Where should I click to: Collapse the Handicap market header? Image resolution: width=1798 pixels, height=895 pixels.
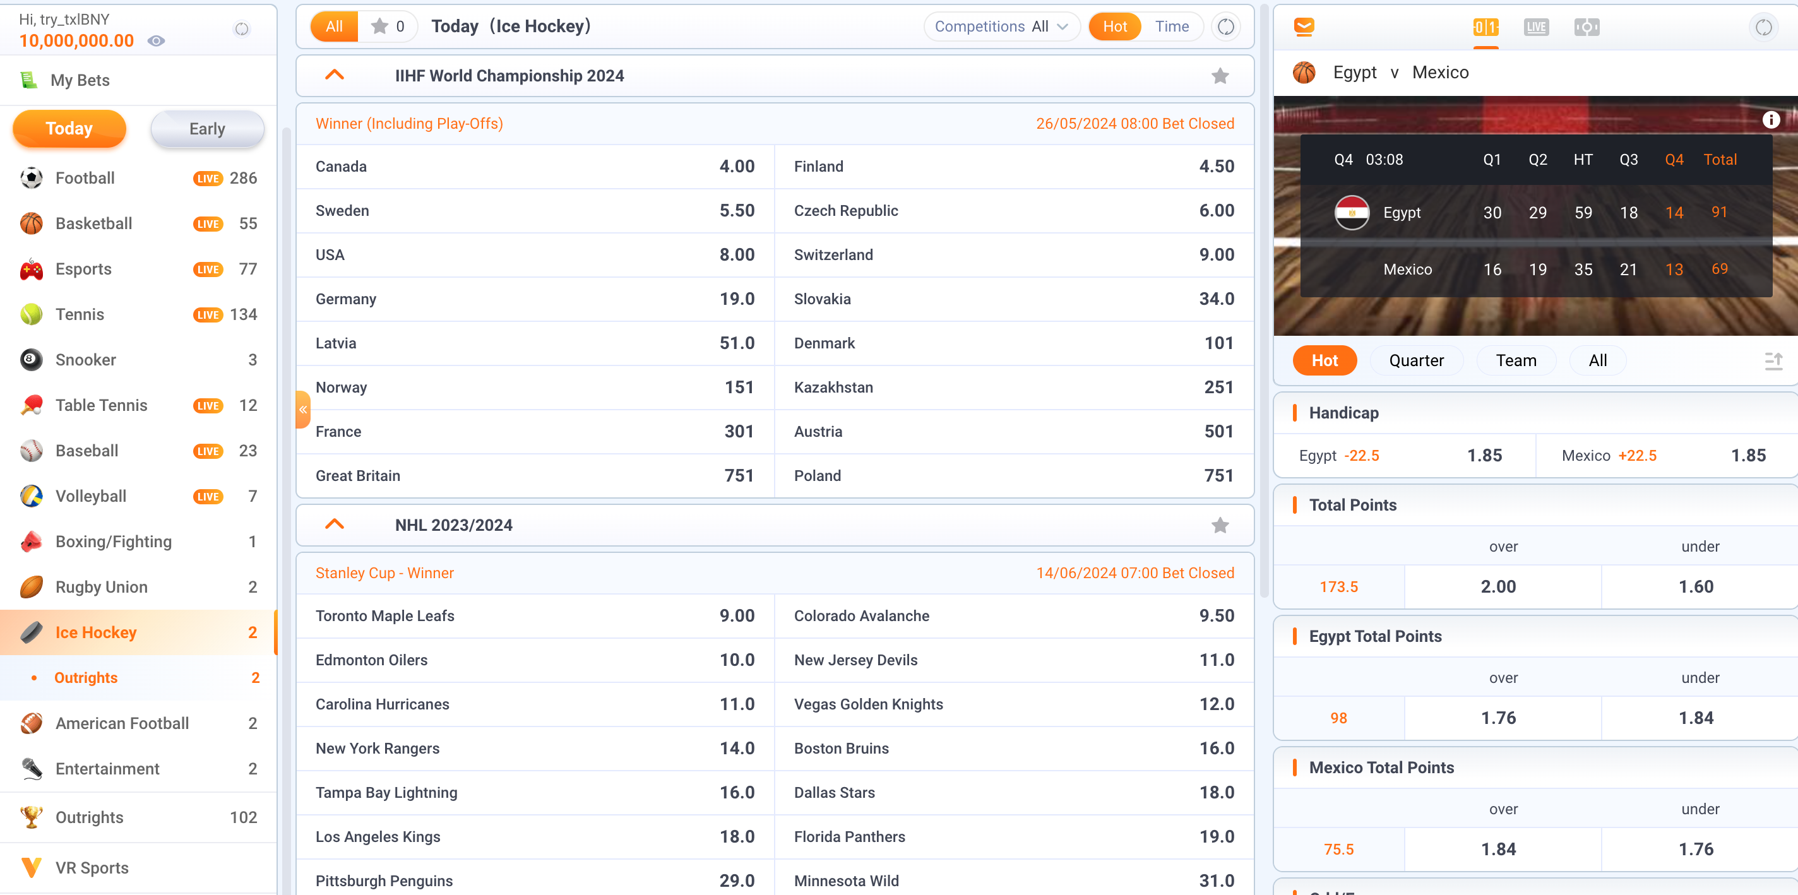click(x=1535, y=412)
